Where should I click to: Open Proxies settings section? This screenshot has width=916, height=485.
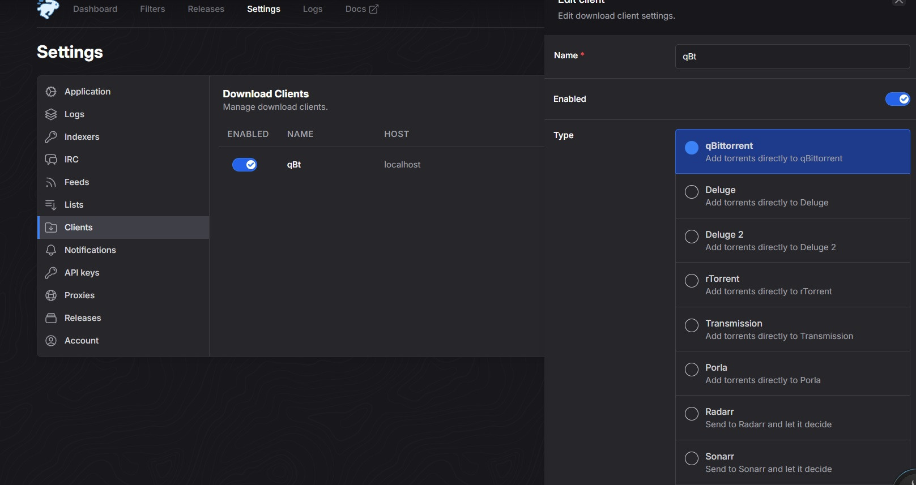[123, 295]
